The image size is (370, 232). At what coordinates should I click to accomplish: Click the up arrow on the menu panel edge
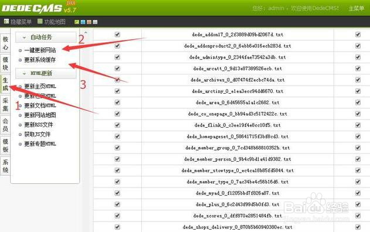[86, 32]
